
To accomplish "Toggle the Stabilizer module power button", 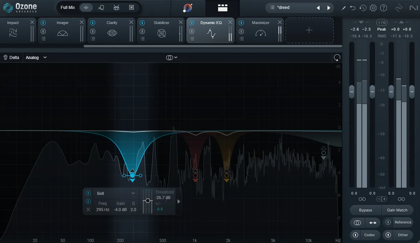I will (x=142, y=23).
